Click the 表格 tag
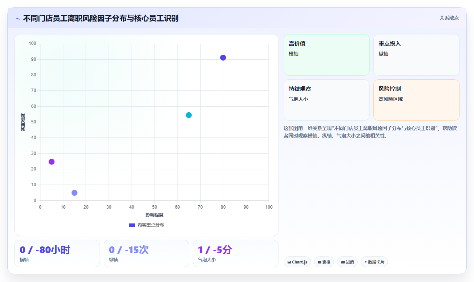 (324, 262)
